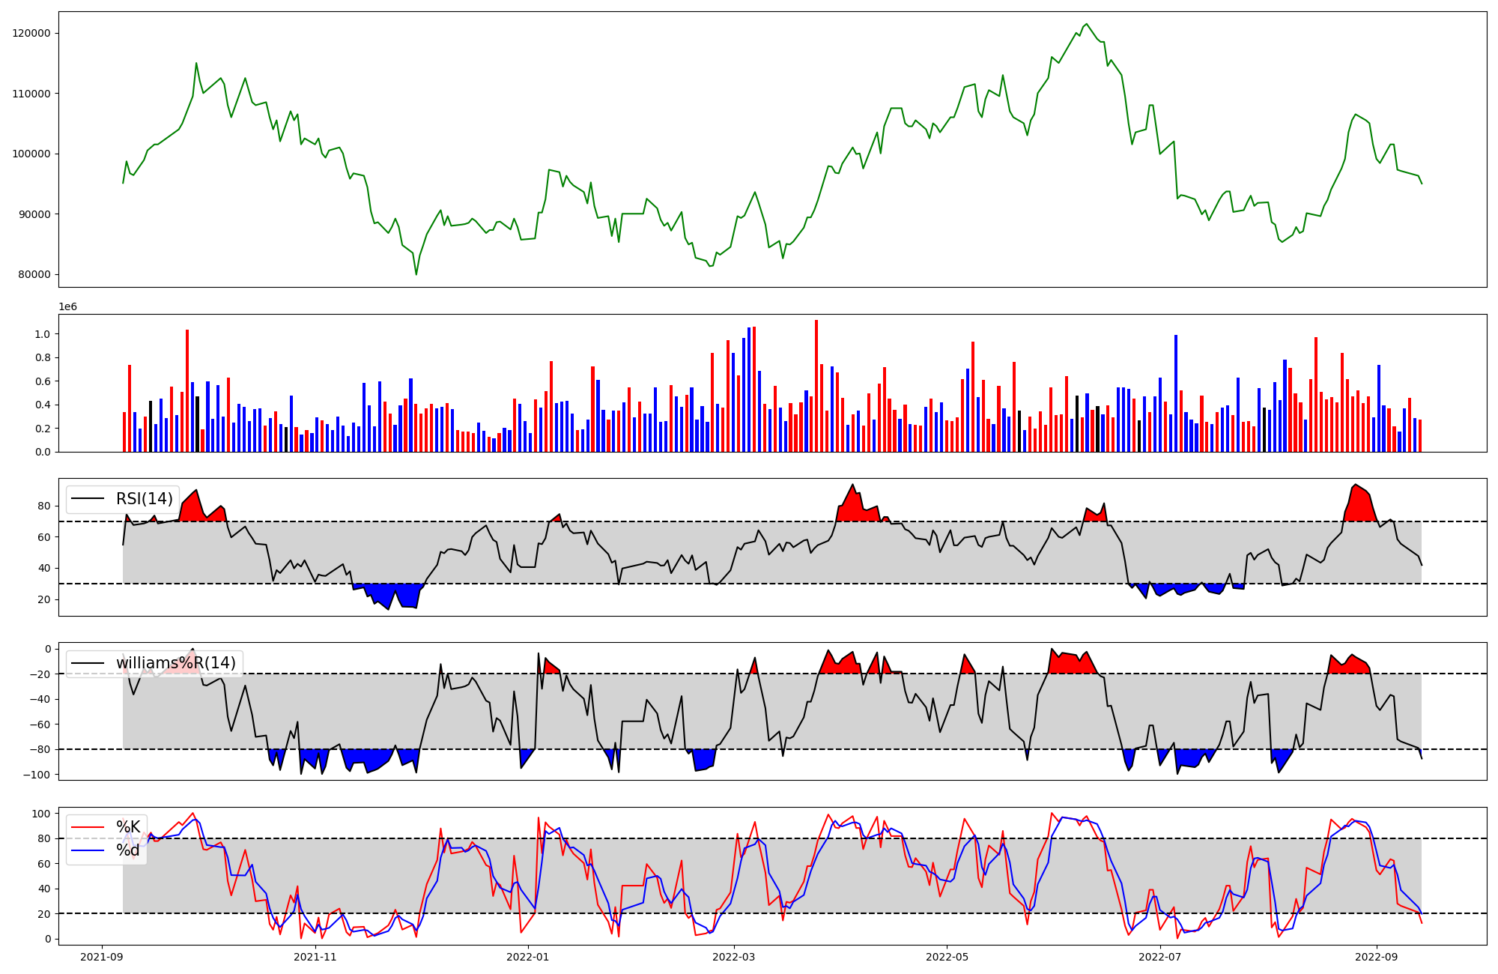
Task: Click the 80000 price axis tick label
Action: (34, 275)
